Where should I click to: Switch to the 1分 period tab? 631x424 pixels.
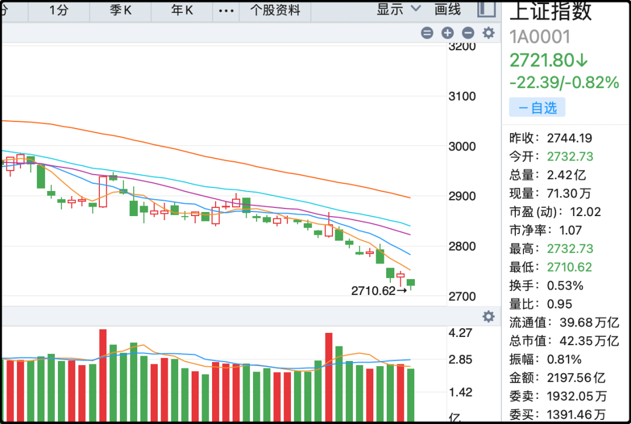tap(59, 11)
